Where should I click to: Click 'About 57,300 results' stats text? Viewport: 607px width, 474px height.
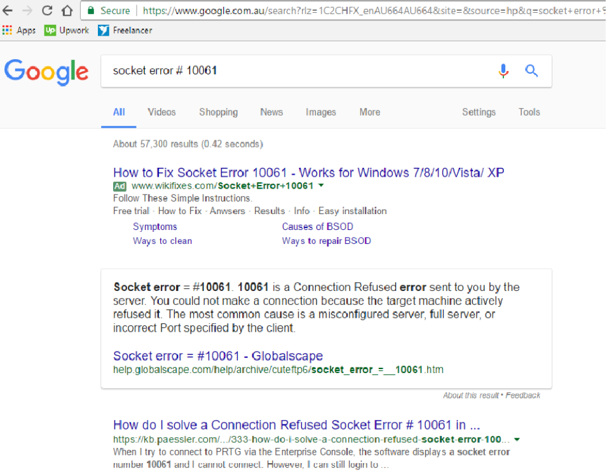click(x=188, y=144)
